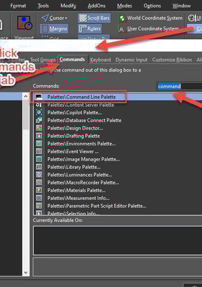Click the User Coordinate System icon
Image resolution: width=202 pixels, height=287 pixels.
pyautogui.click(x=121, y=29)
